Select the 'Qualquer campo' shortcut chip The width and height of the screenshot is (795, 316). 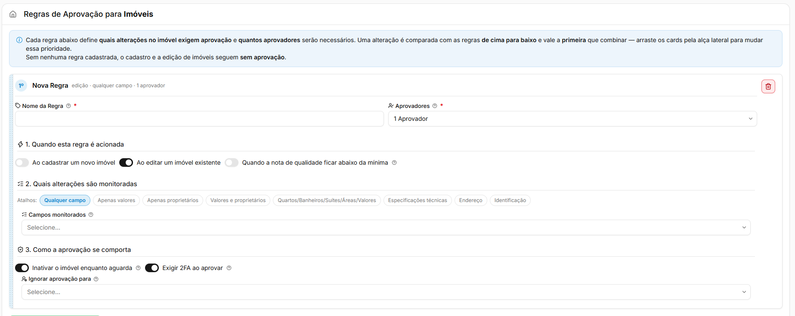coord(65,200)
